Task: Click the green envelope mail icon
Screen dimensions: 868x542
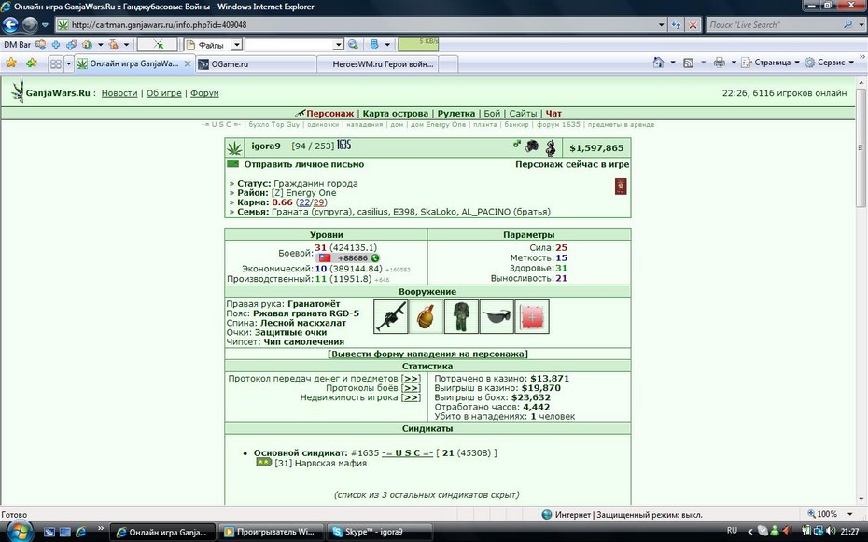Action: [x=233, y=164]
